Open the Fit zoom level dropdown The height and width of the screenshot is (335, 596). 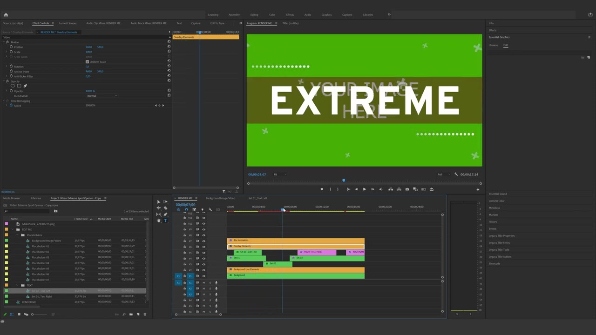point(279,174)
